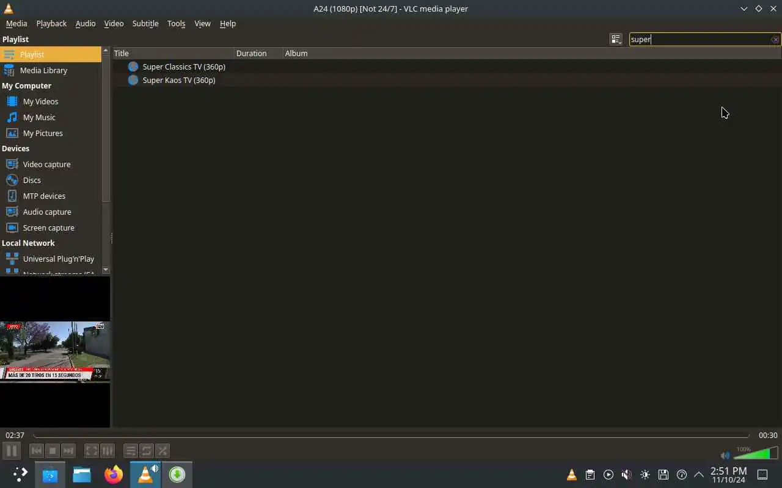Adjust the volume slider
The width and height of the screenshot is (782, 488).
tap(755, 453)
